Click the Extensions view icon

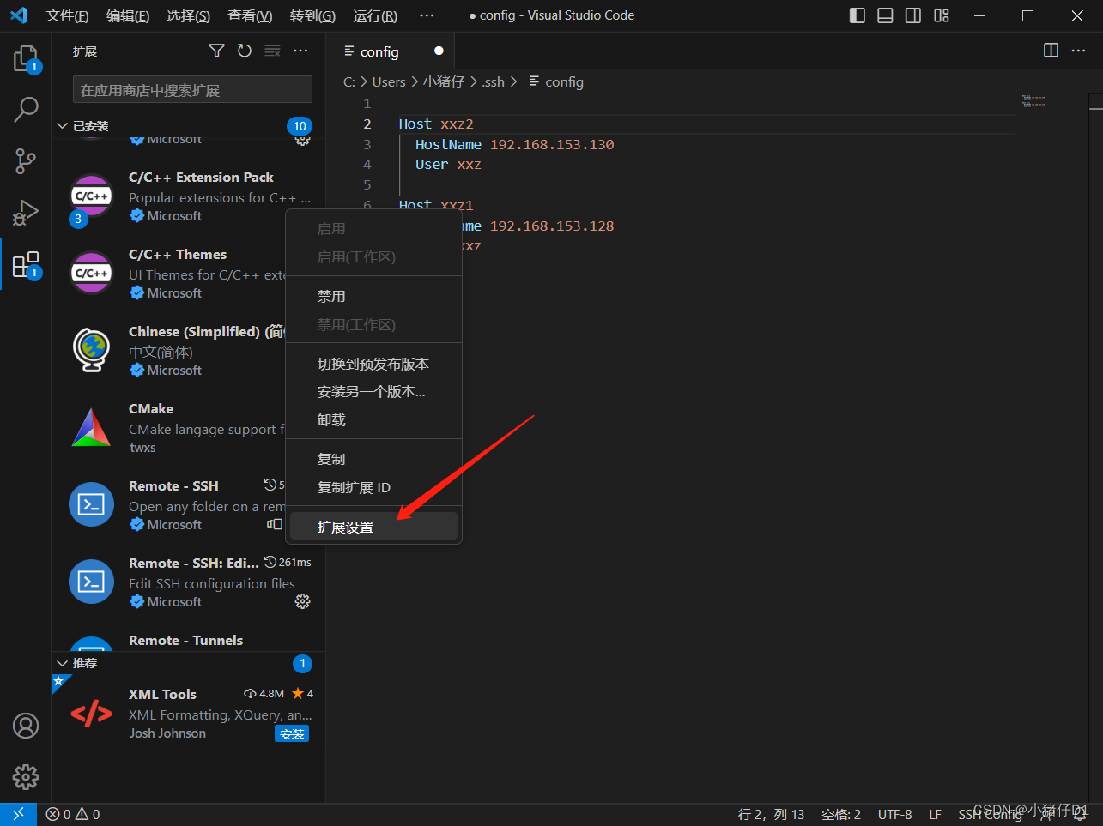tap(26, 265)
